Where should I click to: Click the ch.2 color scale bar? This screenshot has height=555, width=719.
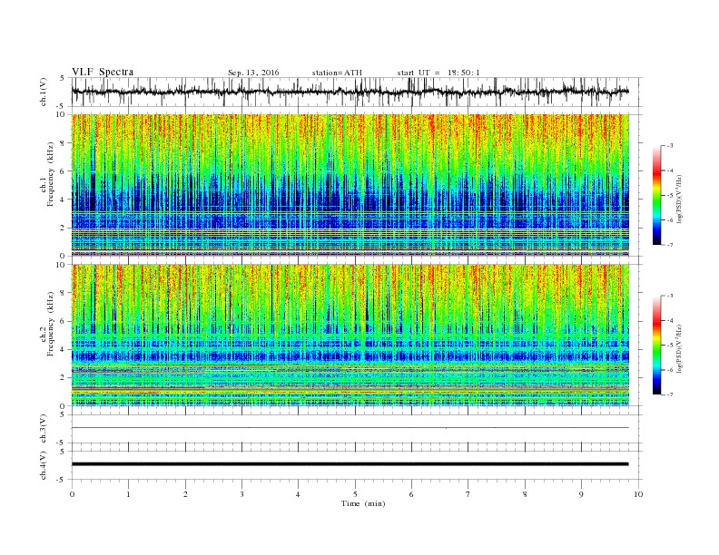[656, 346]
